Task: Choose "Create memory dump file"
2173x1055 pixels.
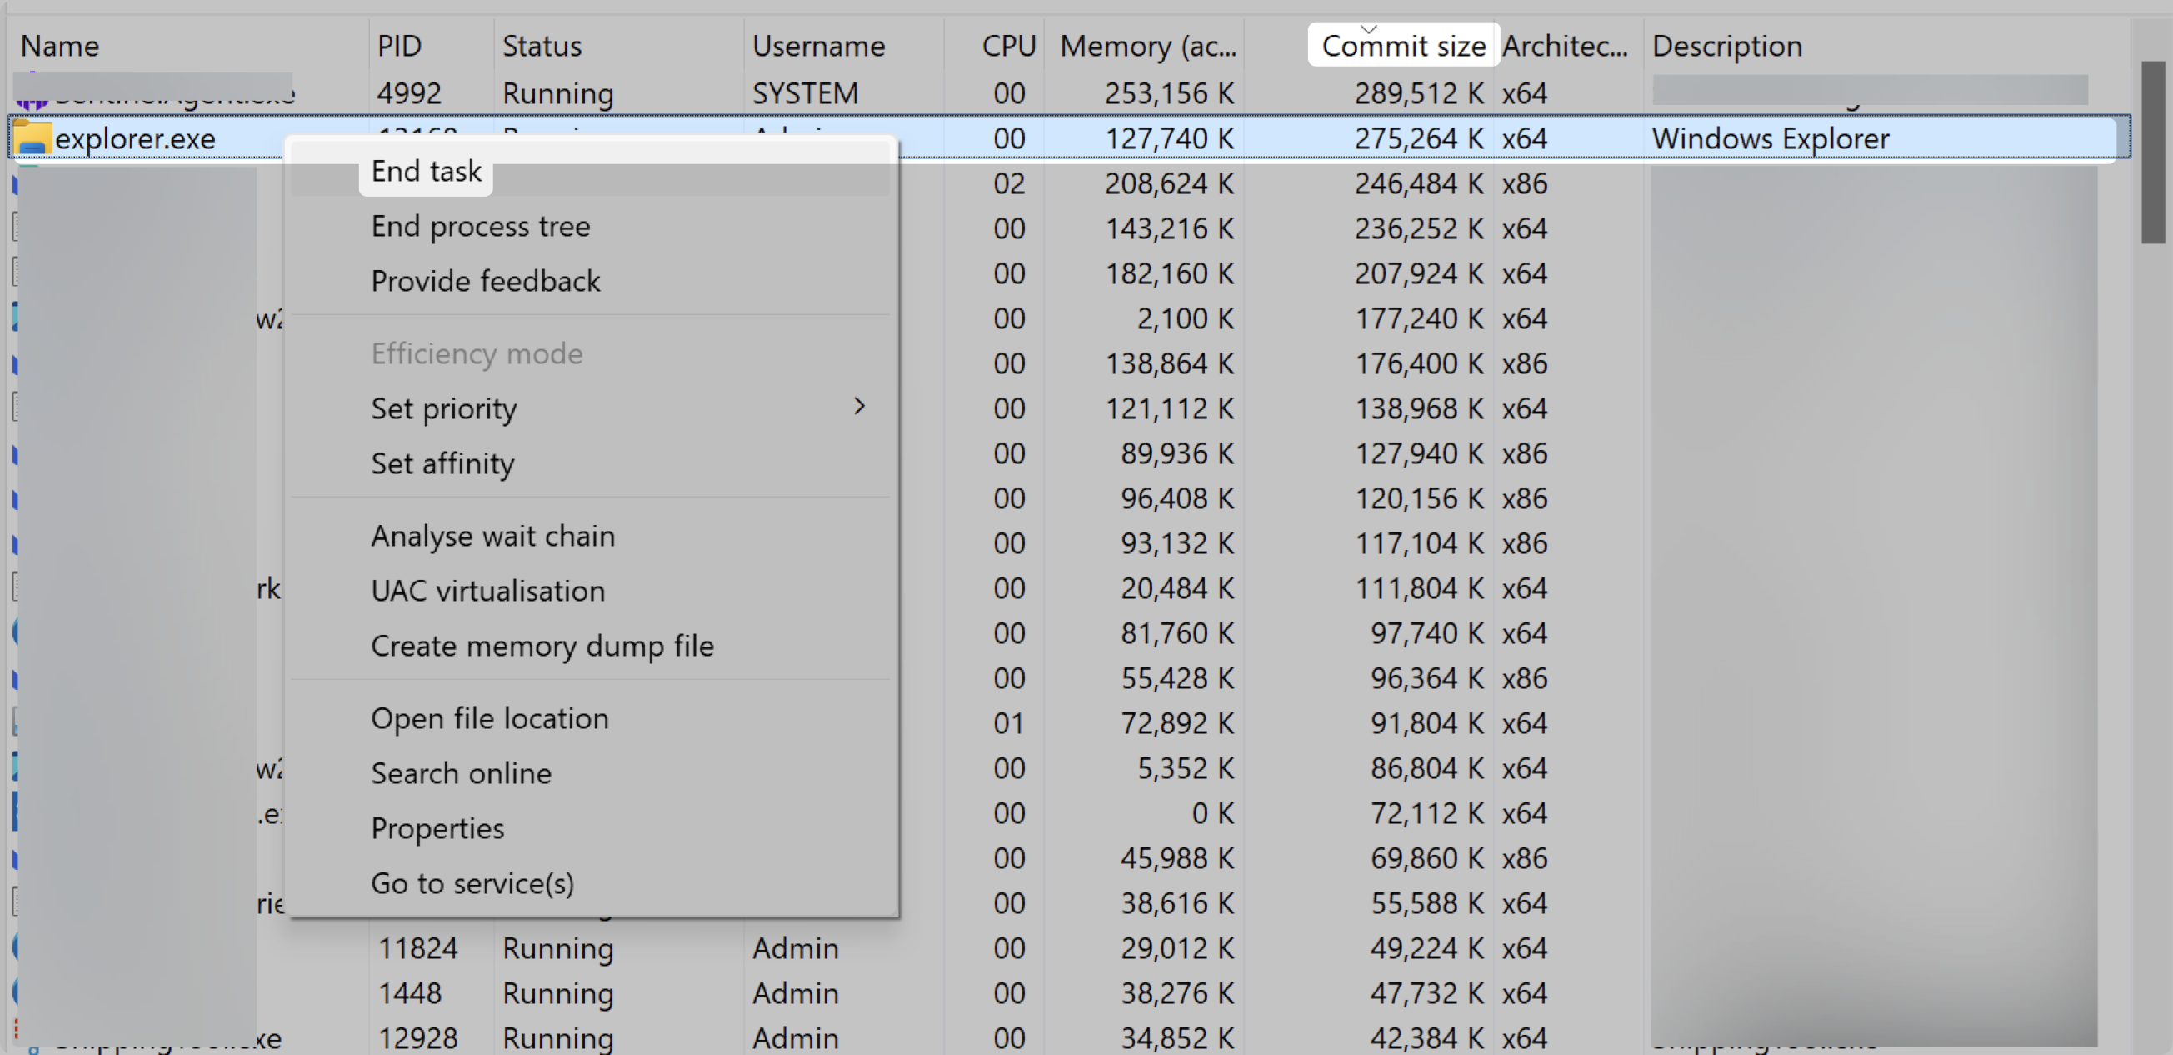Action: (x=542, y=646)
